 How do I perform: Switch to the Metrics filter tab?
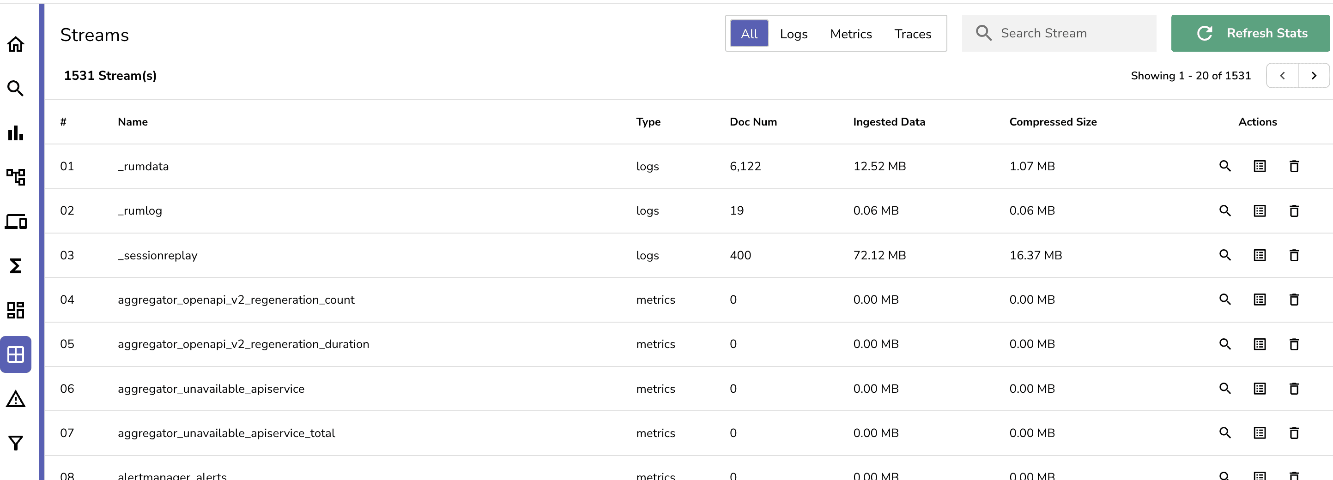click(851, 34)
